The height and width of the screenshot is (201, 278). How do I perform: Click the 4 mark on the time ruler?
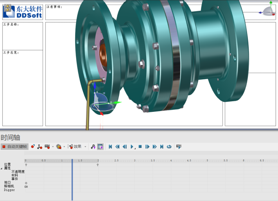point(171,161)
